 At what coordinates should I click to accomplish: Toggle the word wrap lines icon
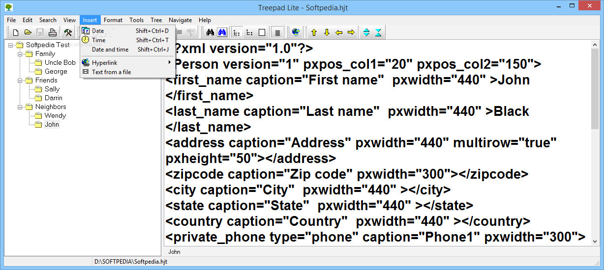pos(277,32)
